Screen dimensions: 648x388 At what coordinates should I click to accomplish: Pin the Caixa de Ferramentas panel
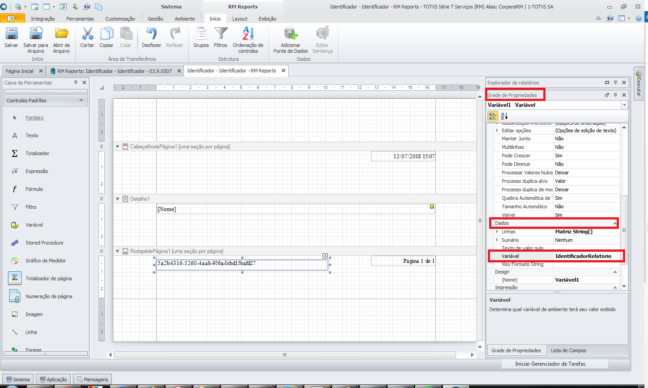point(76,82)
